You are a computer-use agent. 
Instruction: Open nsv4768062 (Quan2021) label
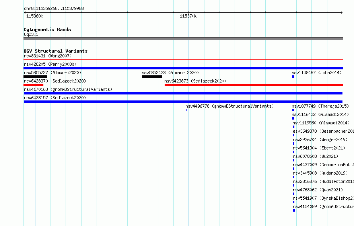[x=318, y=190]
